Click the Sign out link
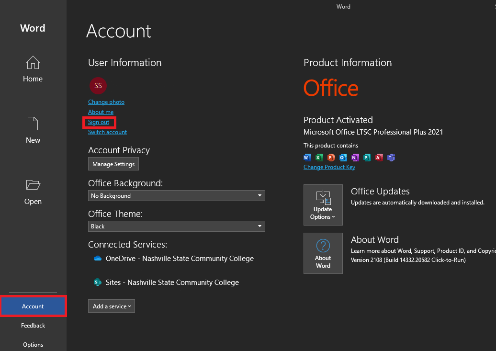Image resolution: width=496 pixels, height=351 pixels. coord(98,122)
